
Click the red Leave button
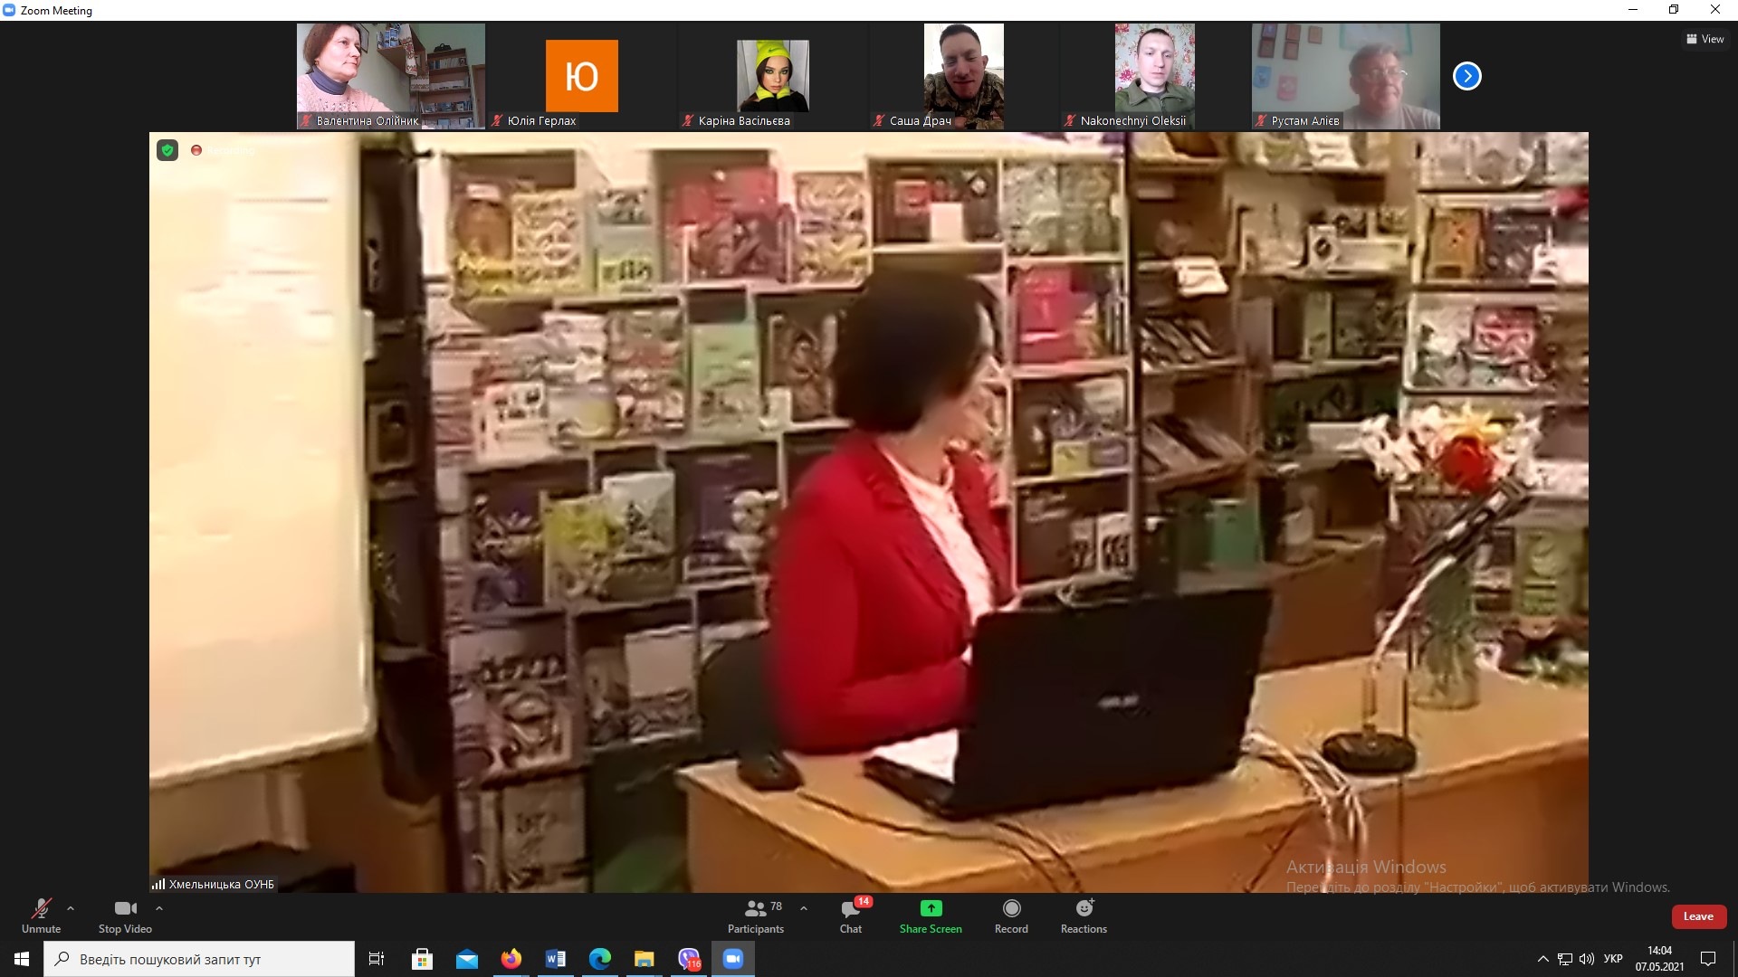pos(1698,916)
